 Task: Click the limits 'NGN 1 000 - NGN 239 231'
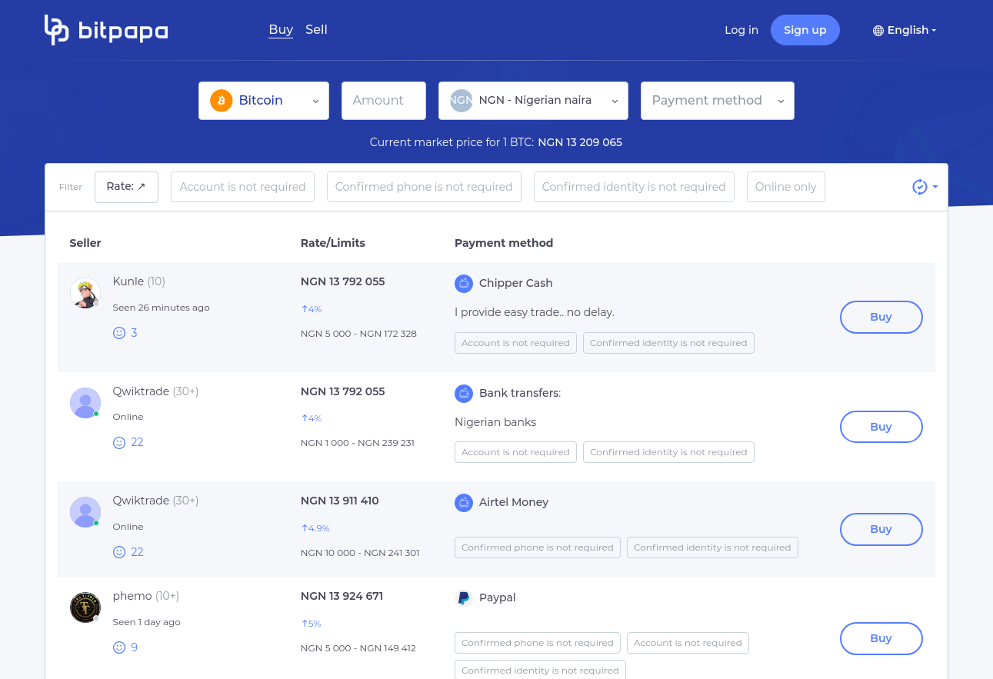click(x=358, y=443)
